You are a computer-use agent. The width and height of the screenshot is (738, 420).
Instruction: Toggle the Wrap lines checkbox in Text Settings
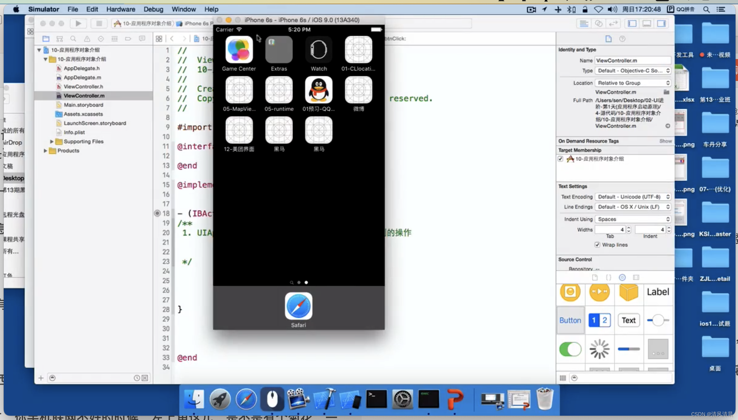598,244
